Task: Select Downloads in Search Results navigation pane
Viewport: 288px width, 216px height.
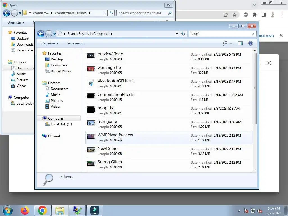Action: point(59,65)
